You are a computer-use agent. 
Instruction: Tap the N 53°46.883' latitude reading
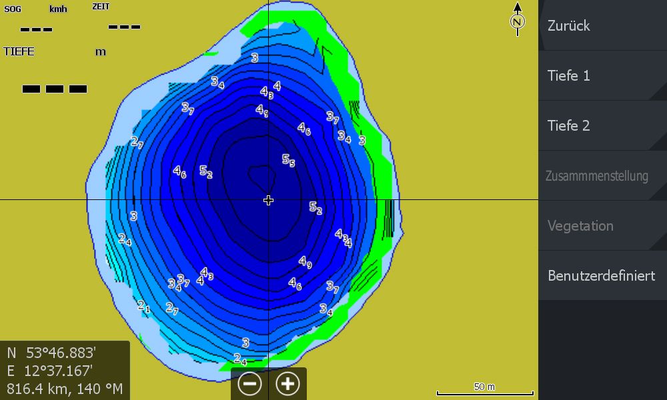pyautogui.click(x=52, y=353)
